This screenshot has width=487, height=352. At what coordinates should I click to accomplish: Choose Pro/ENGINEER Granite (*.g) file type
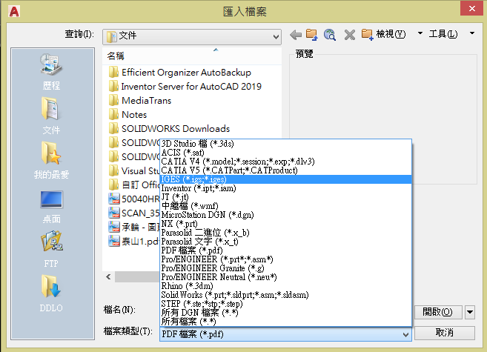tap(285, 268)
